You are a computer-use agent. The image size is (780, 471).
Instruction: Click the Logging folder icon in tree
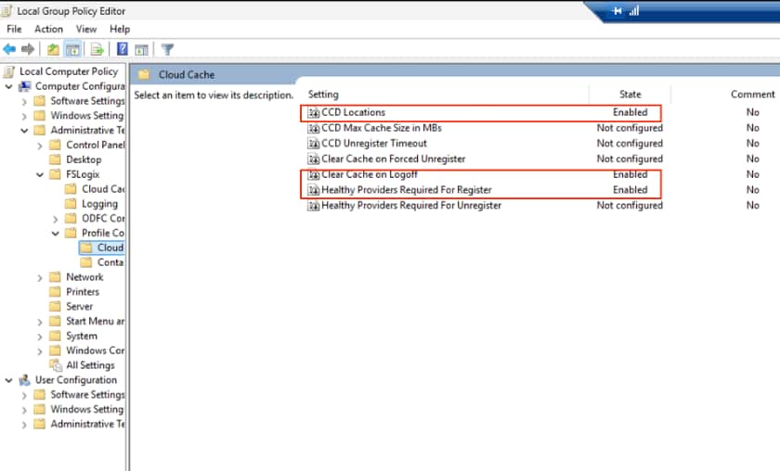click(x=71, y=204)
